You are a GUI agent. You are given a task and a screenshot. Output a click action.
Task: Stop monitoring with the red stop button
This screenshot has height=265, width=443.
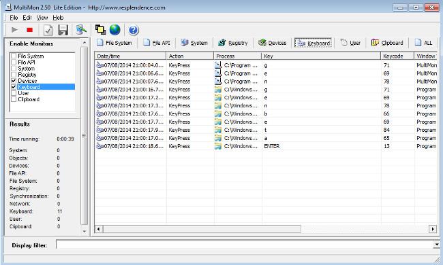30,30
